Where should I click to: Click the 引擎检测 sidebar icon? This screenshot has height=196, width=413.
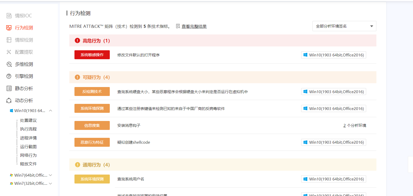point(9,76)
